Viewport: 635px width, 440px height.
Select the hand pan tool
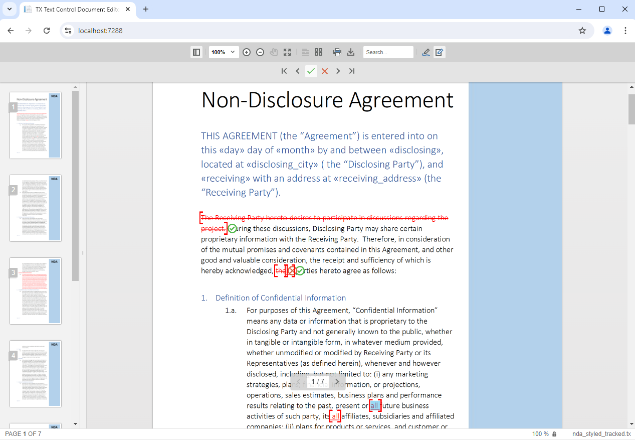[274, 52]
